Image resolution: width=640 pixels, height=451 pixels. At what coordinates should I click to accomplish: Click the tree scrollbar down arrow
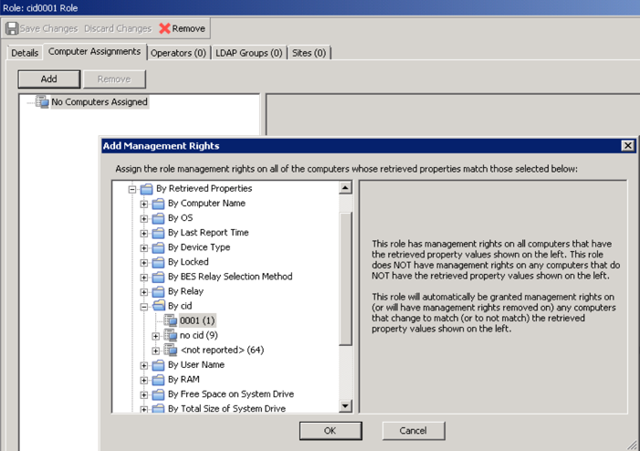tap(345, 406)
